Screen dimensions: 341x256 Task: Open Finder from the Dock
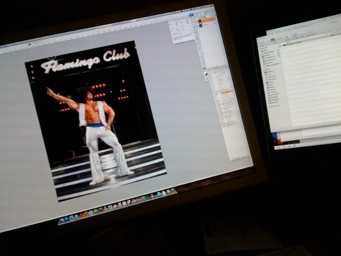62,219
